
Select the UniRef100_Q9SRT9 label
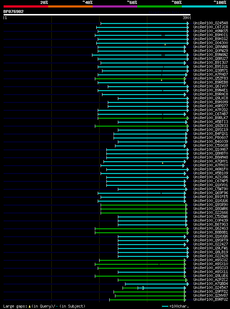point(211,240)
